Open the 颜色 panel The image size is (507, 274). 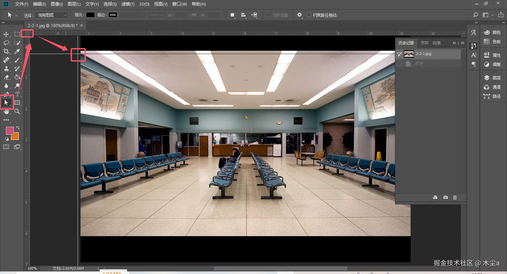pyautogui.click(x=492, y=32)
